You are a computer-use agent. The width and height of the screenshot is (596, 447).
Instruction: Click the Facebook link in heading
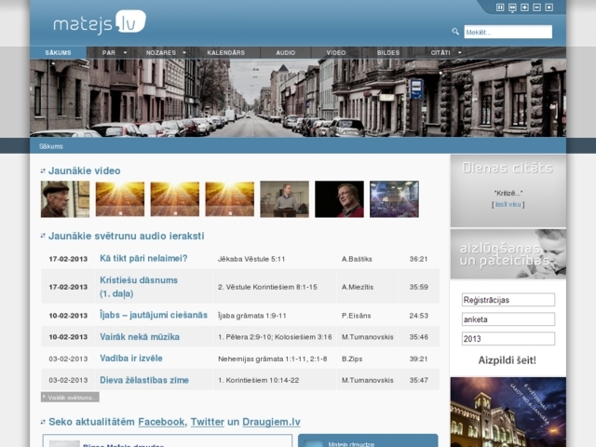(161, 422)
